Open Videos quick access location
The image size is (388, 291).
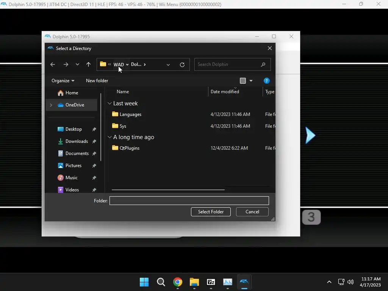(72, 190)
